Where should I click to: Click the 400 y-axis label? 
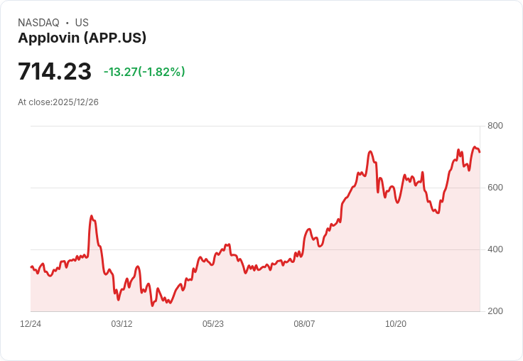(x=495, y=249)
